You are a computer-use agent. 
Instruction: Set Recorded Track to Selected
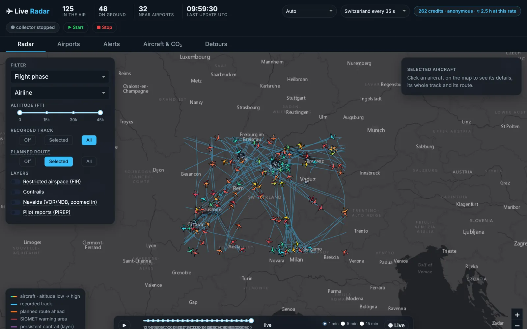click(59, 140)
